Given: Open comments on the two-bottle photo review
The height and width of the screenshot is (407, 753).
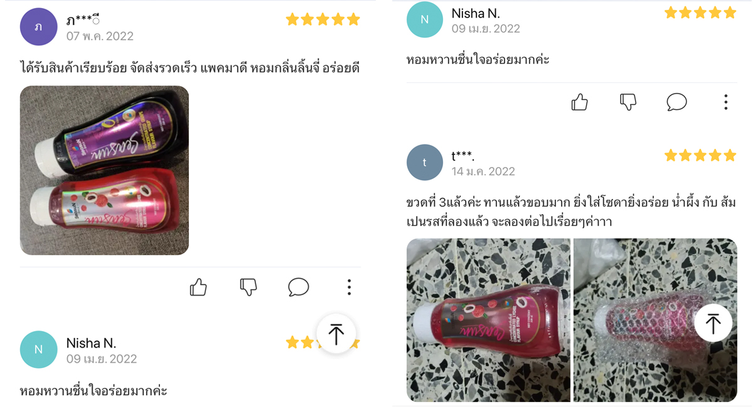Looking at the screenshot, I should [x=299, y=287].
